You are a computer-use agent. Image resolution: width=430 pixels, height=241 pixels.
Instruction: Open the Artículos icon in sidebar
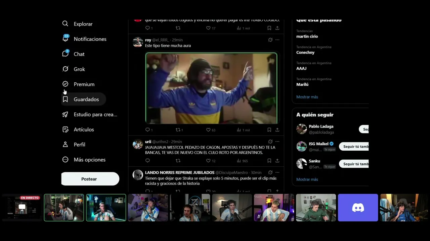coord(65,129)
